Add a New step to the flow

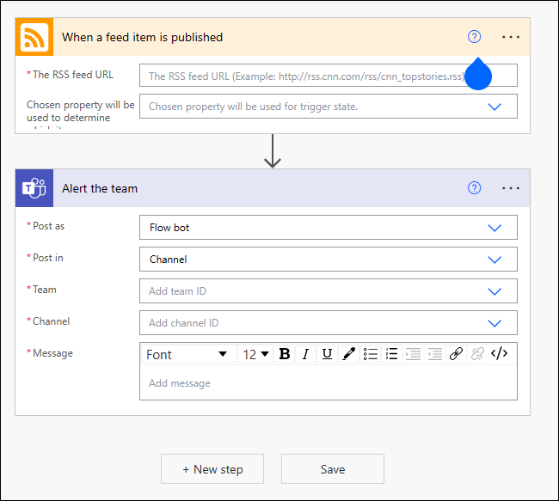pyautogui.click(x=212, y=469)
